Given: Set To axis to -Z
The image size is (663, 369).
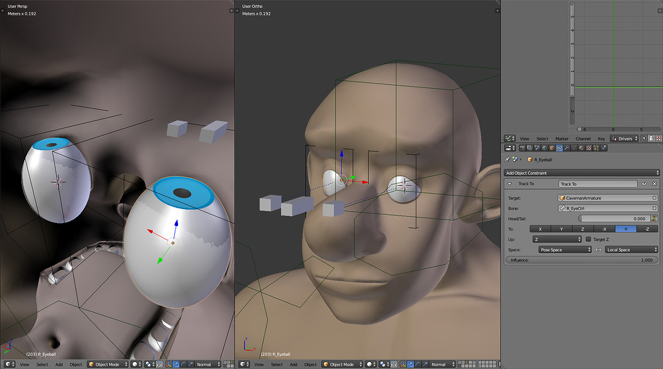Looking at the screenshot, I should [647, 229].
